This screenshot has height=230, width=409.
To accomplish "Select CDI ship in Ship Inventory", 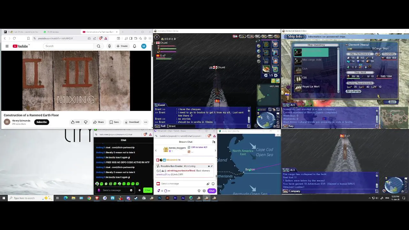I will (305, 78).
